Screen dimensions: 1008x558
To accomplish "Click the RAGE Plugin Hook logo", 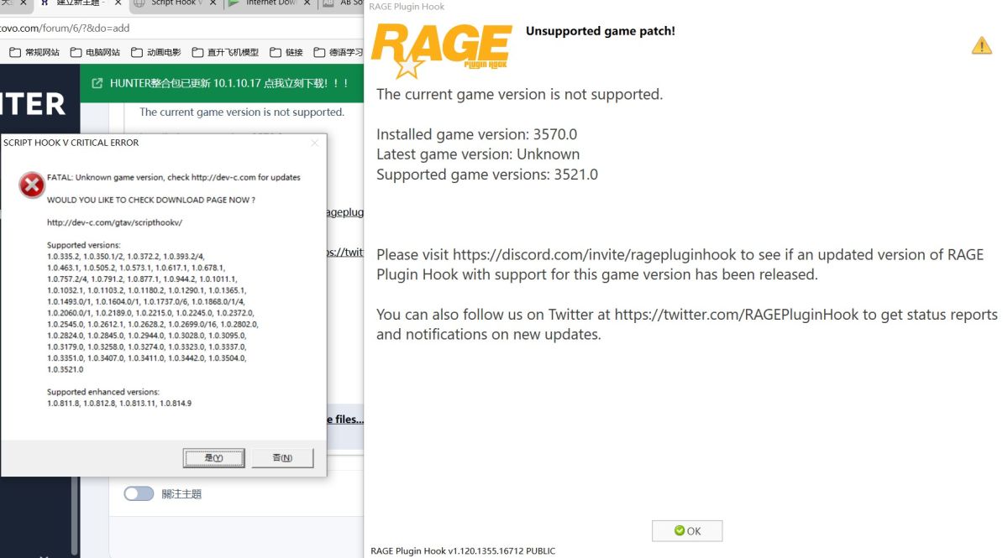I will (x=441, y=51).
